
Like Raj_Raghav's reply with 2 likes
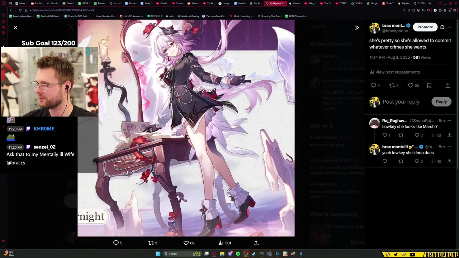417,135
